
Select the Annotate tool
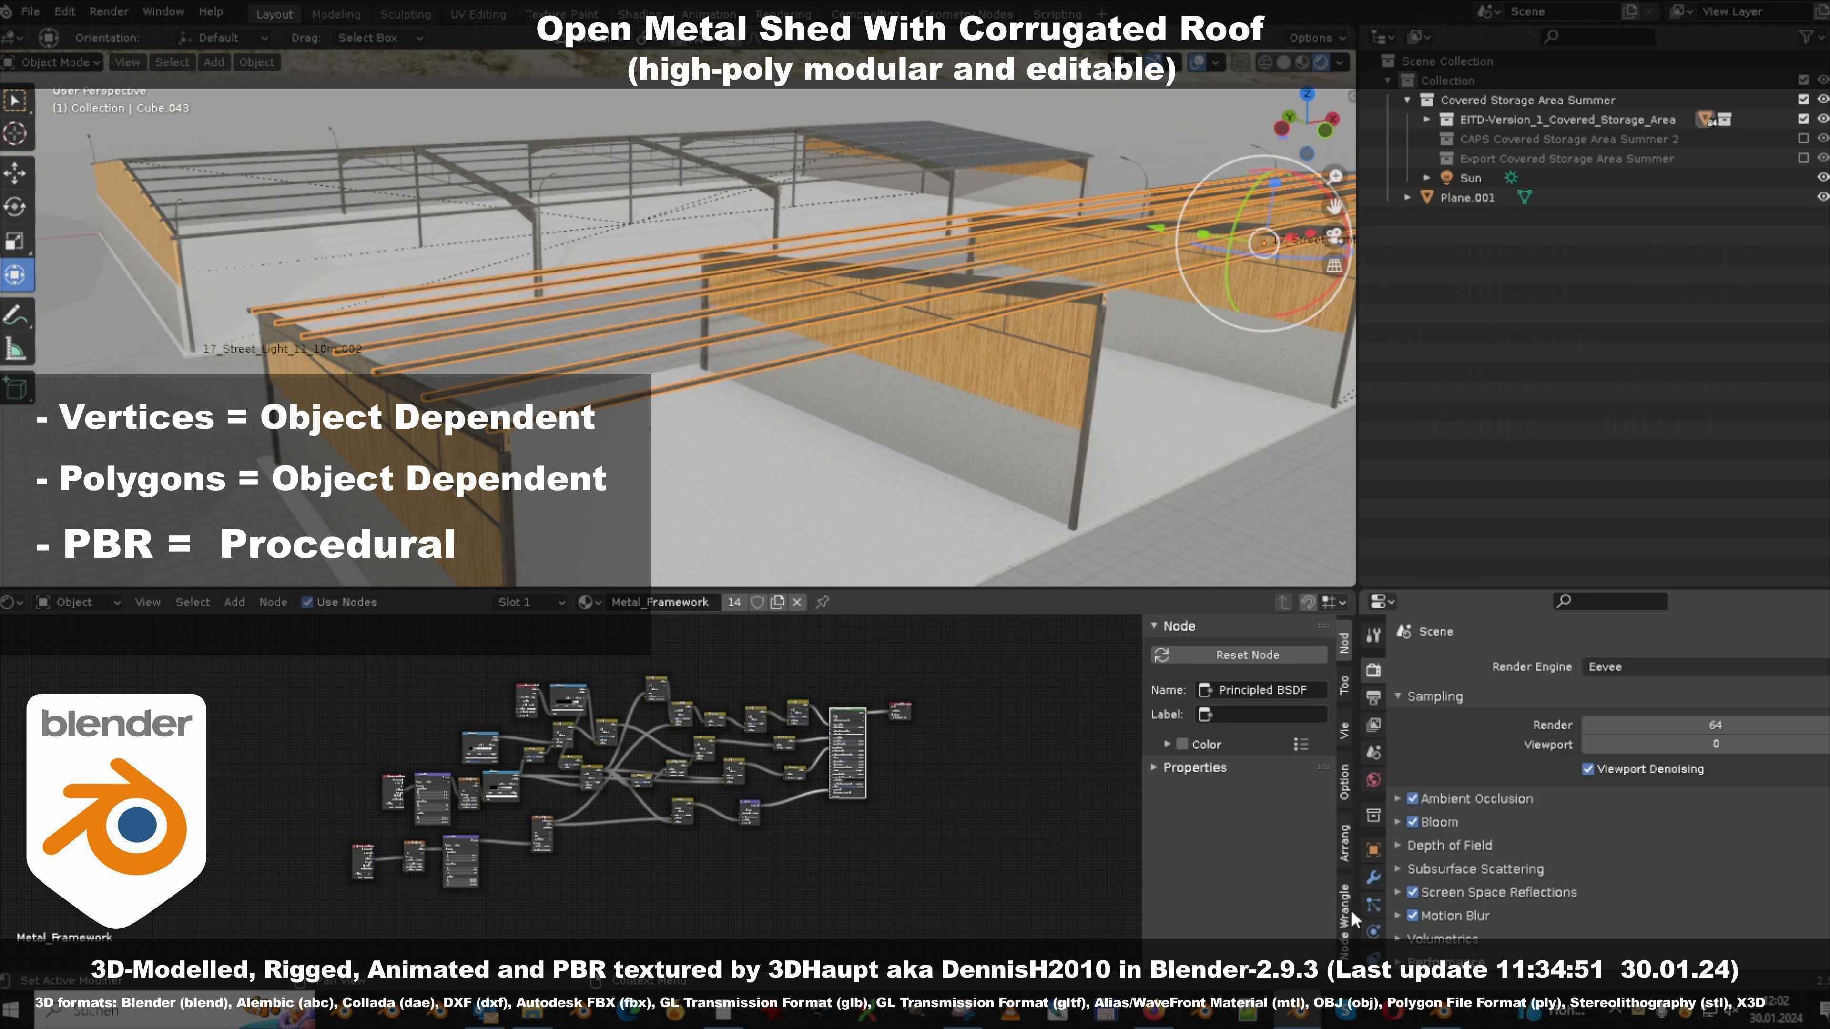[16, 314]
